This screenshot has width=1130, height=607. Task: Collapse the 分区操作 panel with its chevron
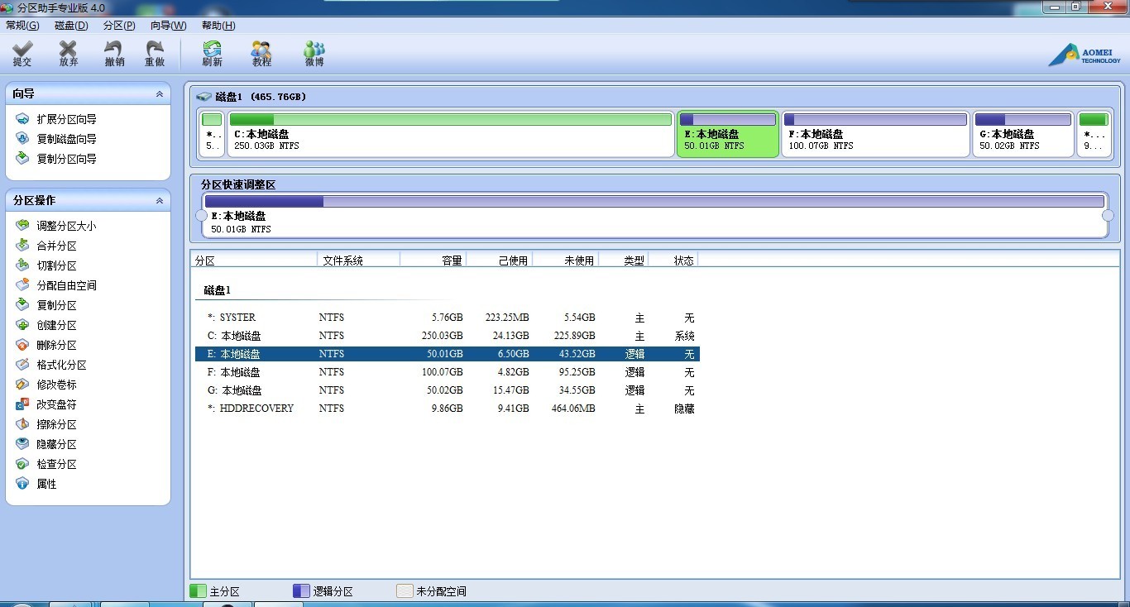[x=160, y=201]
